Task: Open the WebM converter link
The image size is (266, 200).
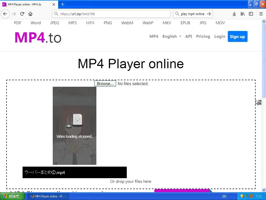Action: [x=127, y=23]
